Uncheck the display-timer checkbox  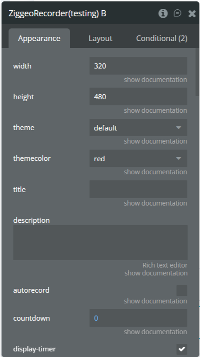pyautogui.click(x=182, y=349)
